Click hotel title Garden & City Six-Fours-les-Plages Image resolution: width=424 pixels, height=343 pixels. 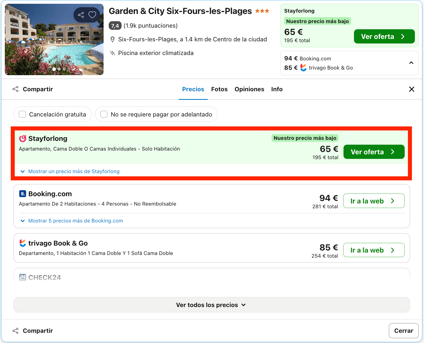[x=180, y=11]
